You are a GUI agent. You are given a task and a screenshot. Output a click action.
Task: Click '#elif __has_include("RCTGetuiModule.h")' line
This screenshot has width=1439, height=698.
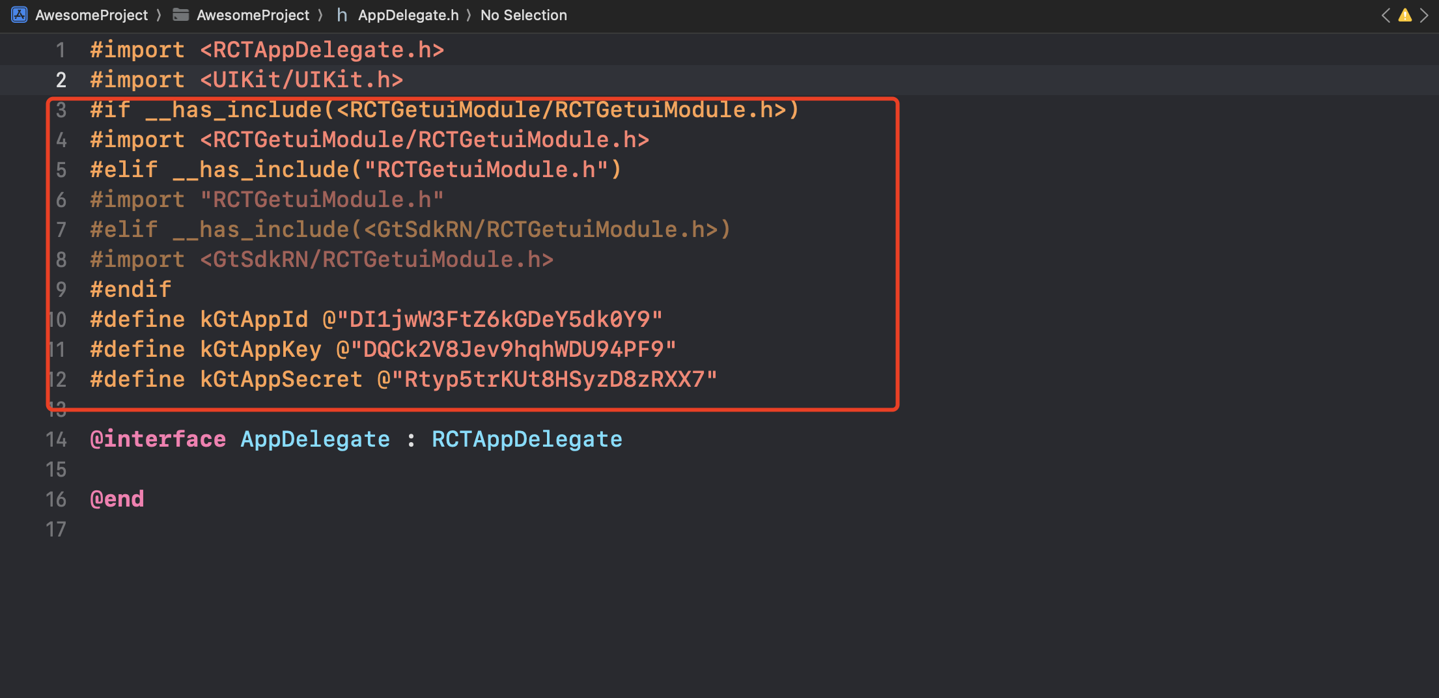356,170
